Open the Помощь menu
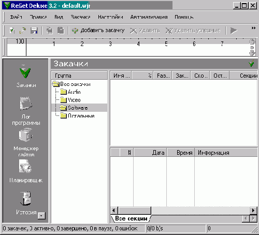Viewport: 259px width, 235px height. click(184, 17)
